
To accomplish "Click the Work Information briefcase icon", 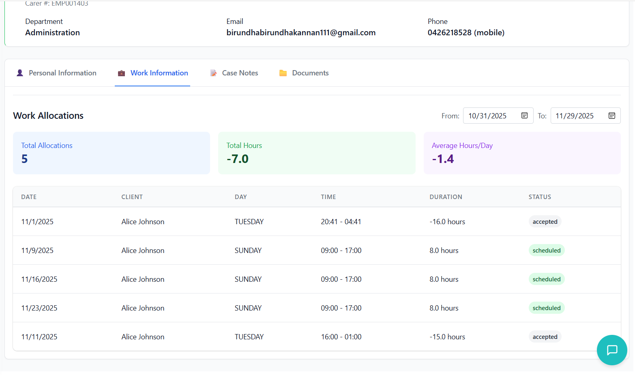I will pyautogui.click(x=121, y=73).
